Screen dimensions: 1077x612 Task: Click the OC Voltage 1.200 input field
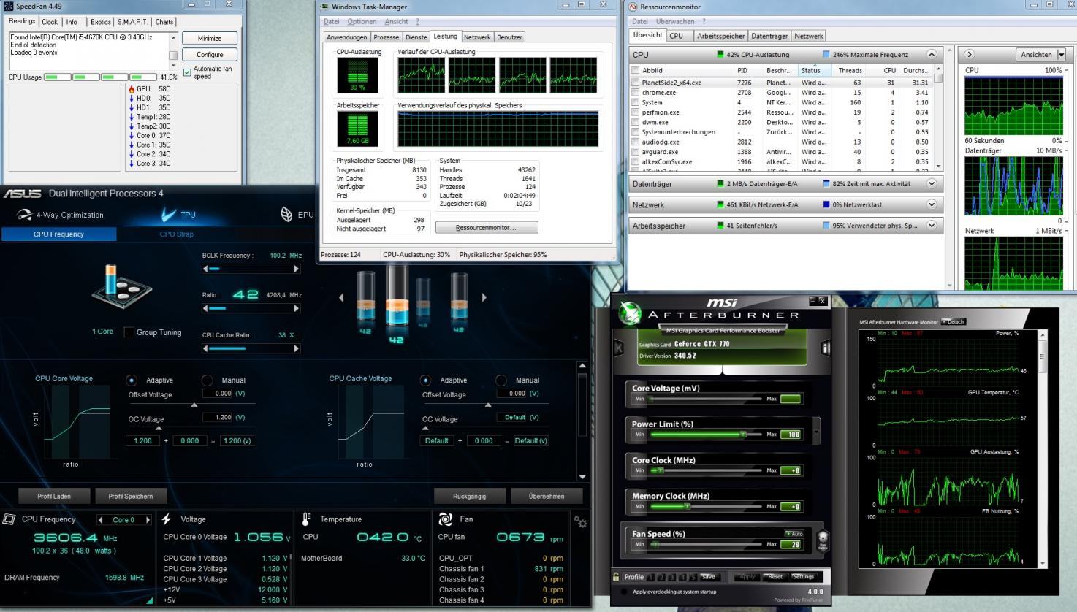(218, 417)
